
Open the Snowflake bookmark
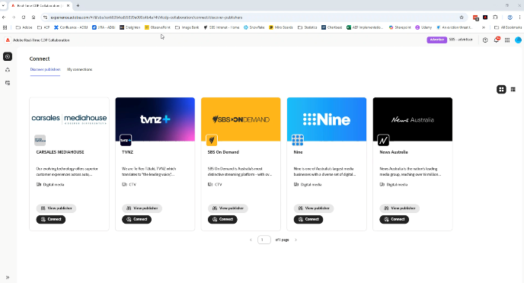(254, 27)
